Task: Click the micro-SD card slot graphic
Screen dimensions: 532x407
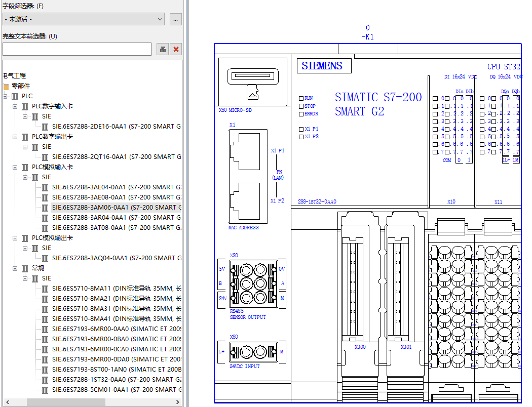Action: coord(253,76)
